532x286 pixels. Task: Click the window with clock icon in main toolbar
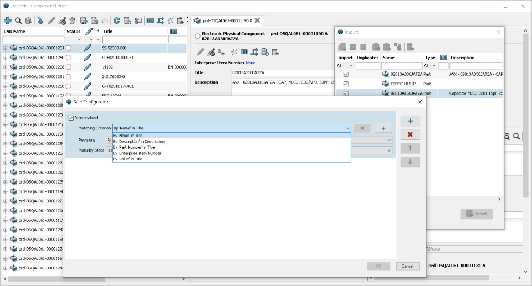click(x=138, y=20)
